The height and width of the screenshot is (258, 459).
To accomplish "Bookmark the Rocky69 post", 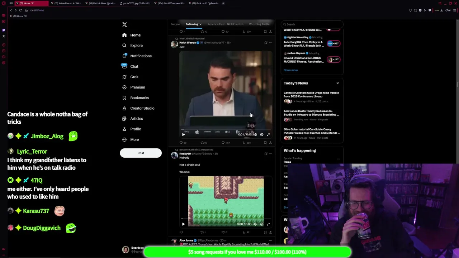I will click(x=265, y=232).
